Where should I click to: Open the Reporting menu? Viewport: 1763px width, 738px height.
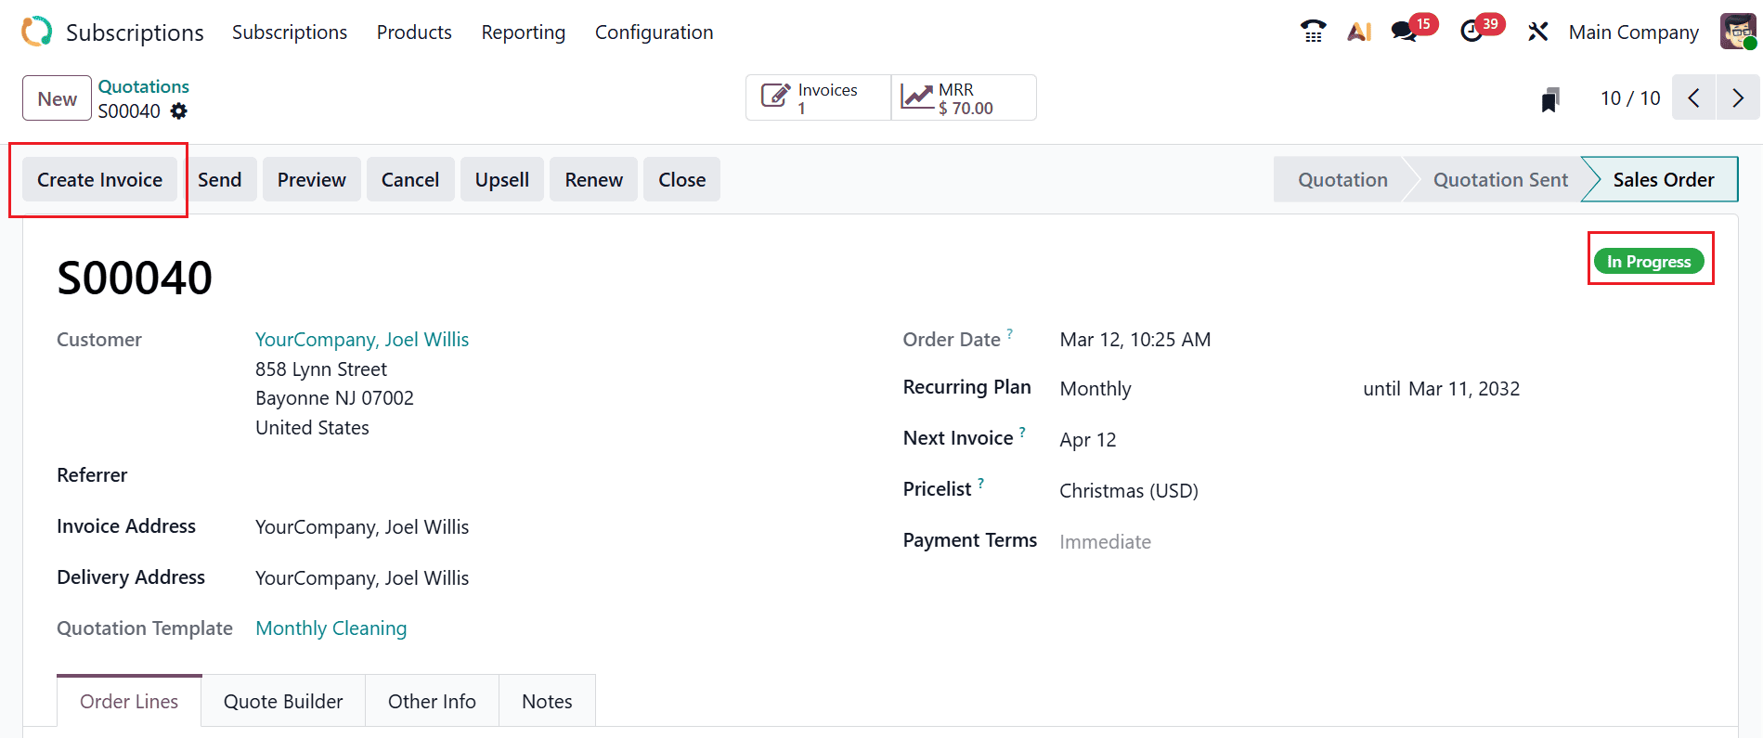tap(523, 32)
